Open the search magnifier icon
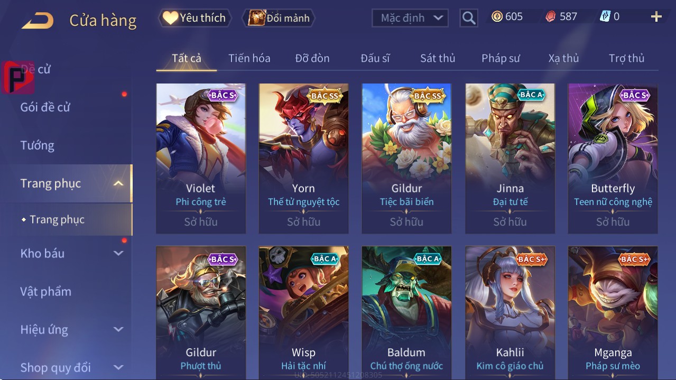The height and width of the screenshot is (380, 676). 468,18
